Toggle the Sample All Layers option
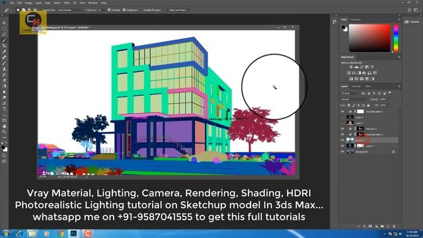 tap(152, 10)
